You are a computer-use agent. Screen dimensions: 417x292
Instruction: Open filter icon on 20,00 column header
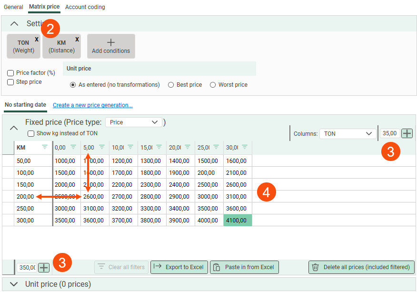click(x=188, y=147)
